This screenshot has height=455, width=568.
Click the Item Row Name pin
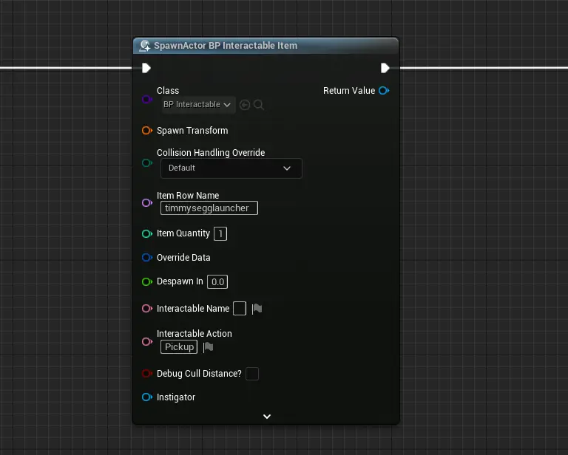[146, 203]
